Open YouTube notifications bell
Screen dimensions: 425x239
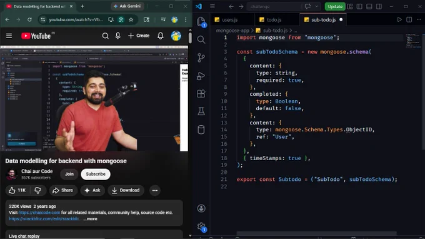pyautogui.click(x=161, y=36)
